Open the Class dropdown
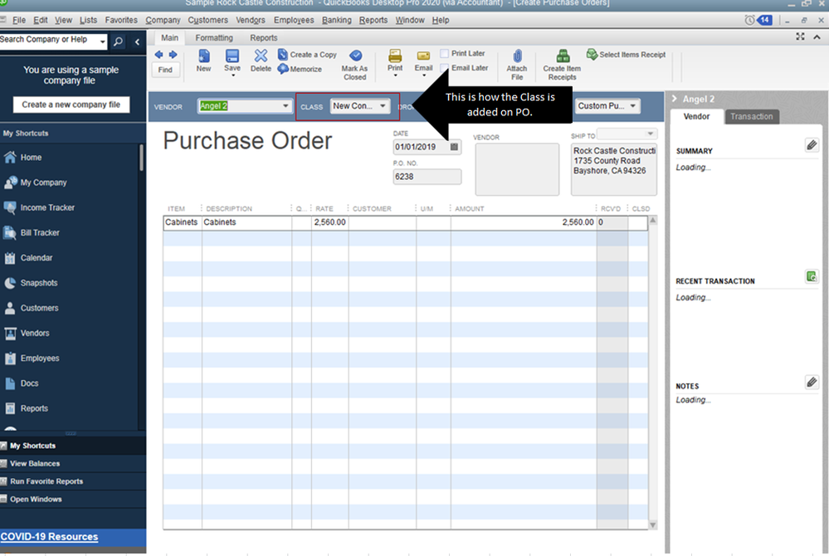 point(383,105)
